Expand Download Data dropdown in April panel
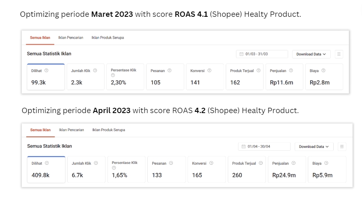 pos(314,146)
